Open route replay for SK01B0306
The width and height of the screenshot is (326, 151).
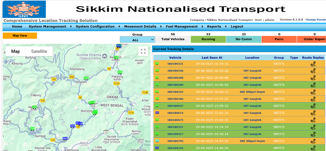pyautogui.click(x=313, y=99)
